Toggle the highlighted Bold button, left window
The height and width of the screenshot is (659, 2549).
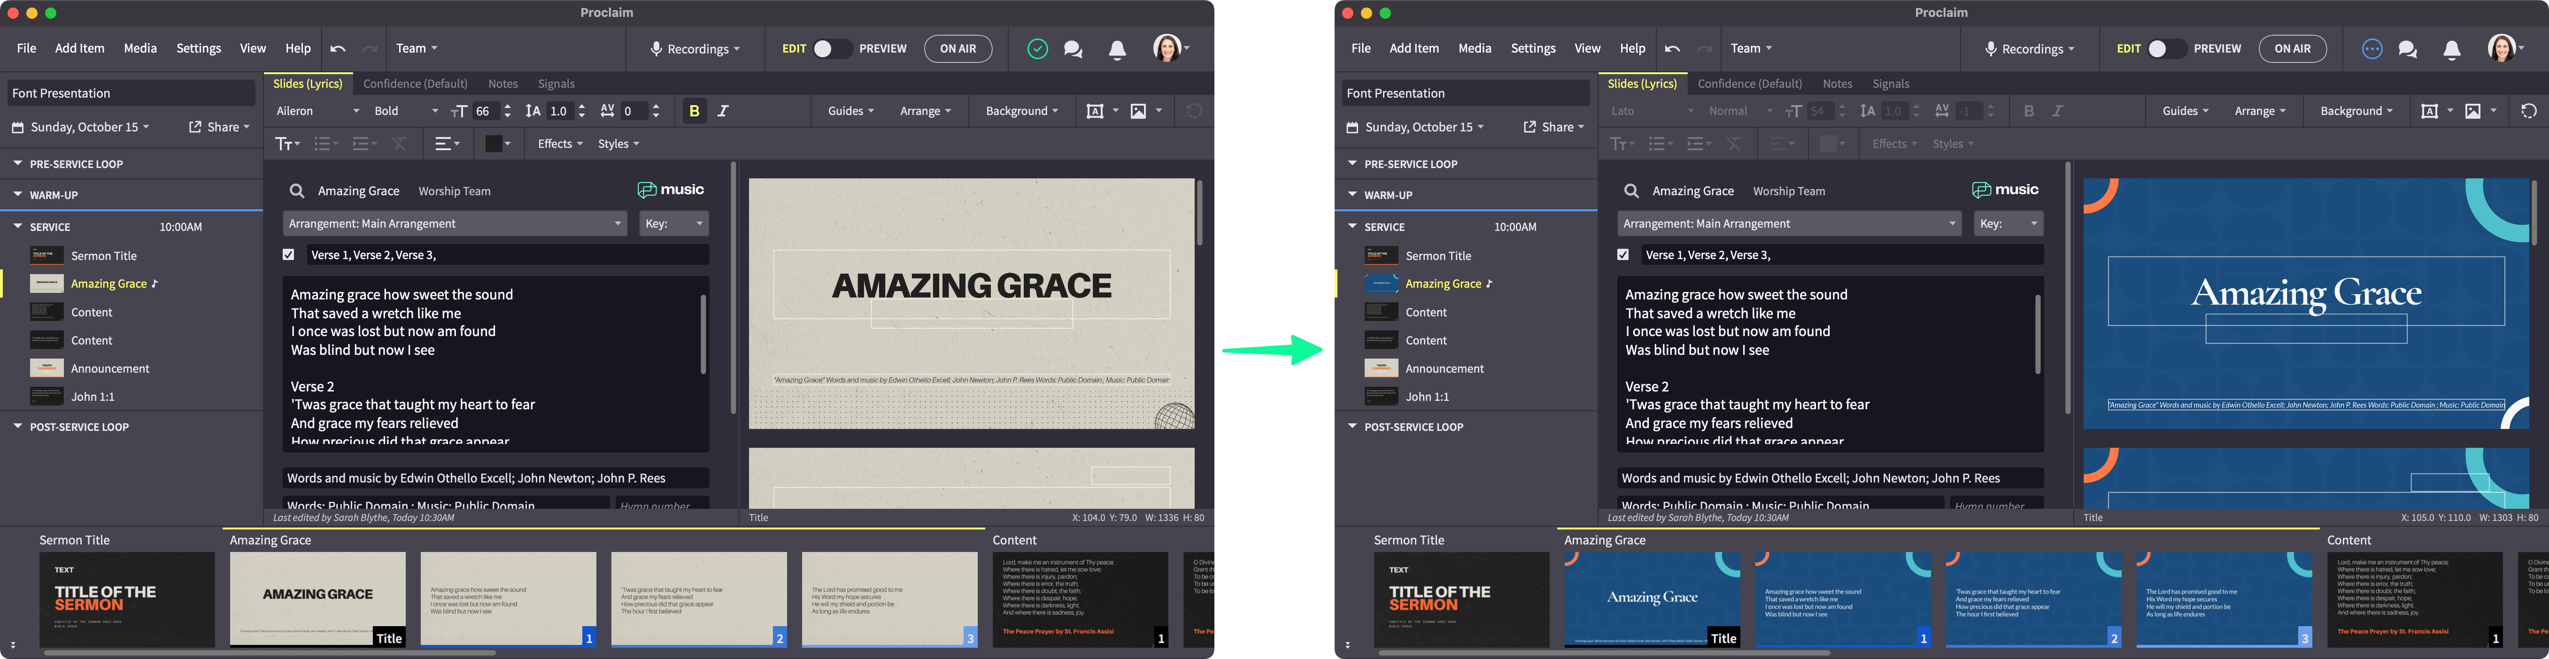pos(694,111)
